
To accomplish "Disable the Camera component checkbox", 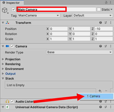I will pos(12,46).
